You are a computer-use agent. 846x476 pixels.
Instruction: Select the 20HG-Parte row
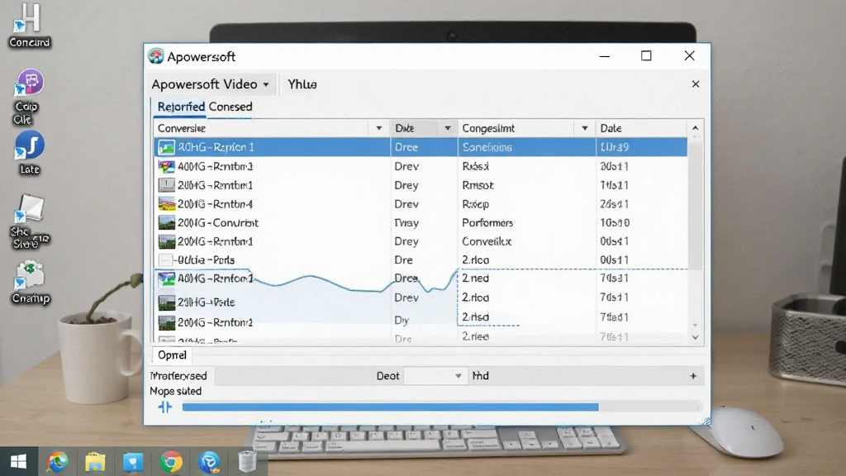[421, 302]
